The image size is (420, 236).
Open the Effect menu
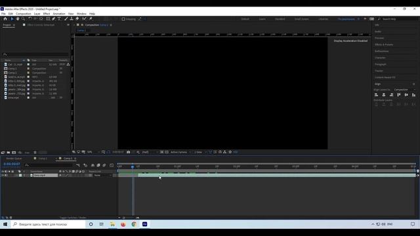[x=47, y=14]
